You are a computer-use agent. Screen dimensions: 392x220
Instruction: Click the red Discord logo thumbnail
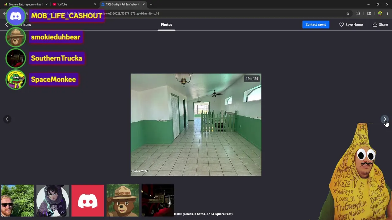88,200
